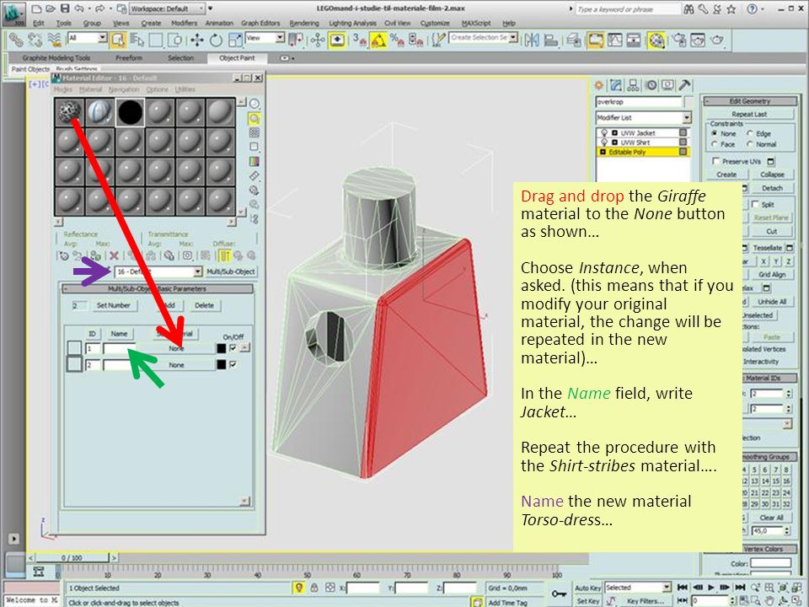Open the Motion command panel tab

tap(651, 85)
